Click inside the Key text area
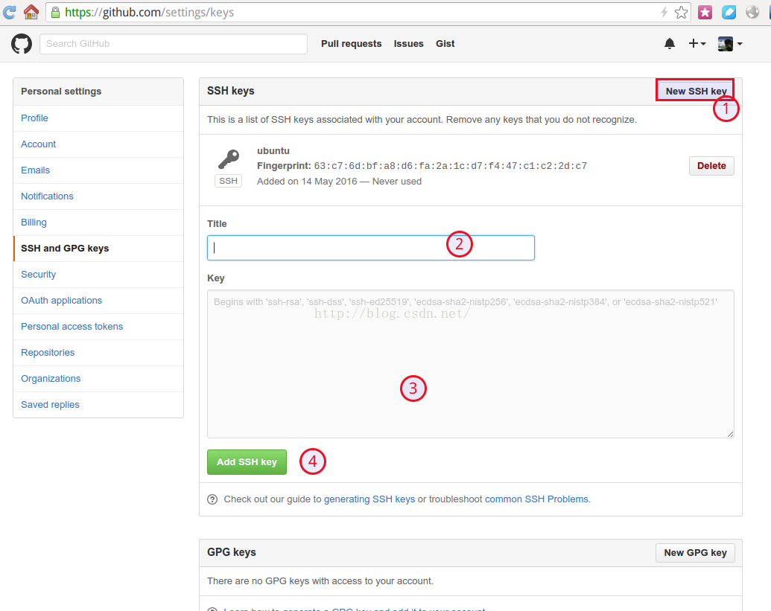 point(471,364)
